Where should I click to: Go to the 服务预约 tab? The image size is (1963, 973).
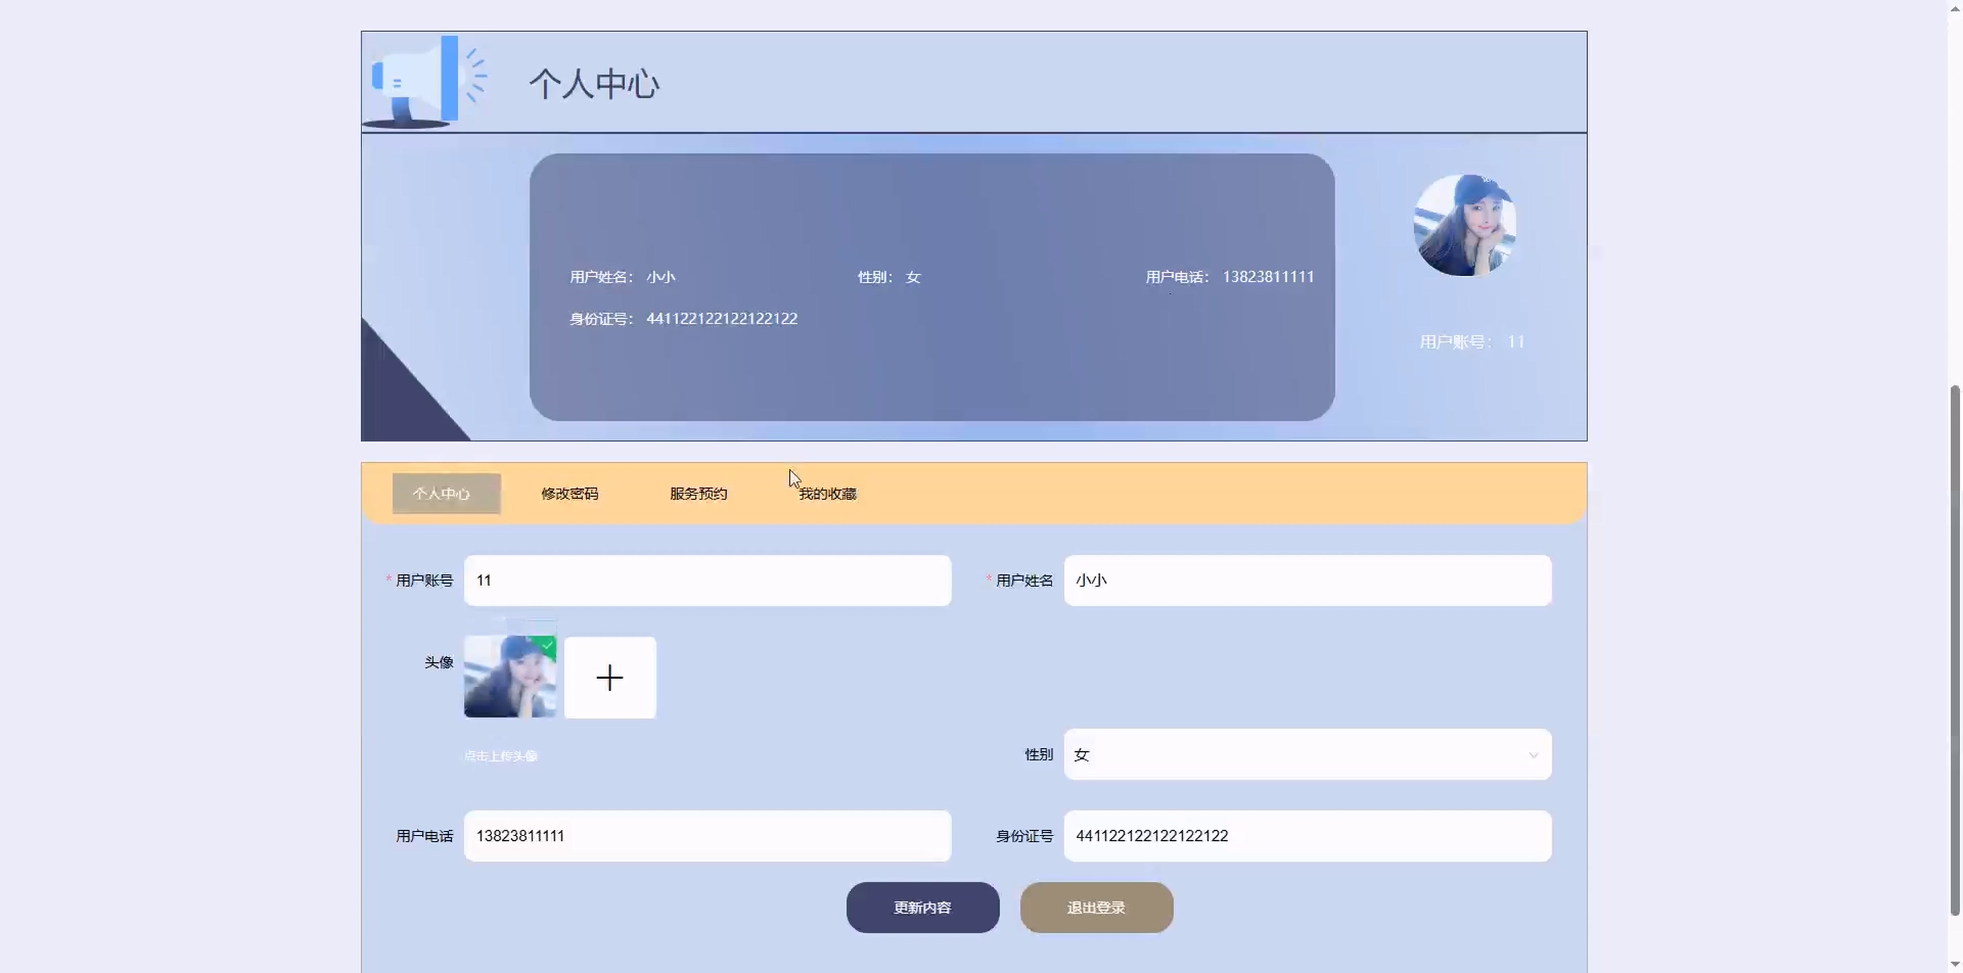698,494
